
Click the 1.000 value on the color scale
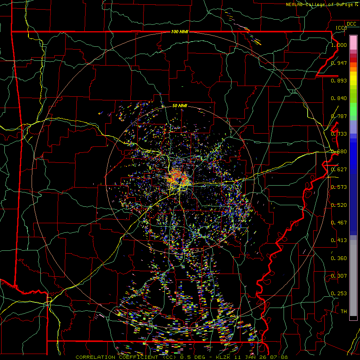pos(339,45)
